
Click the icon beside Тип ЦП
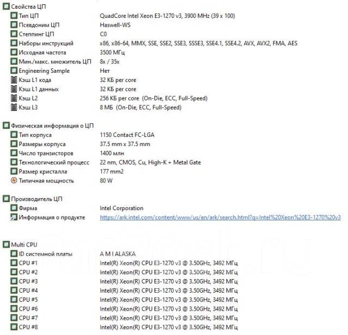coord(14,16)
